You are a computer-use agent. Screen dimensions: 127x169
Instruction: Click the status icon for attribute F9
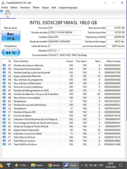click(4, 144)
